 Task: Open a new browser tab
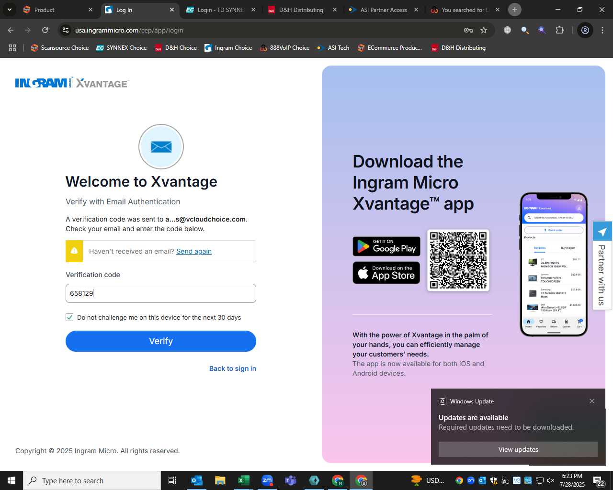pos(515,10)
